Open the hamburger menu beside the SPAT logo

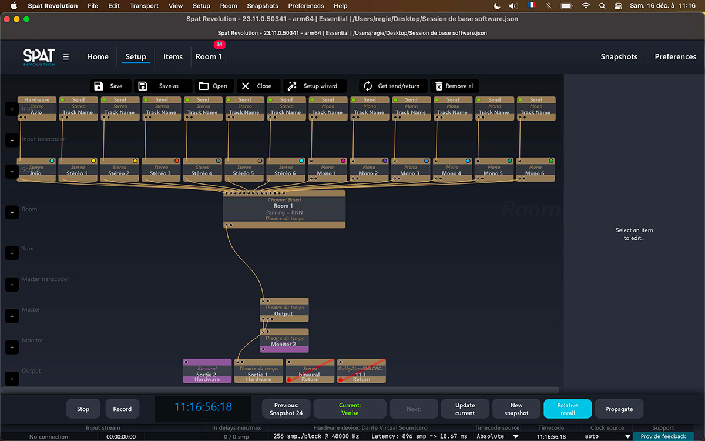[x=66, y=56]
